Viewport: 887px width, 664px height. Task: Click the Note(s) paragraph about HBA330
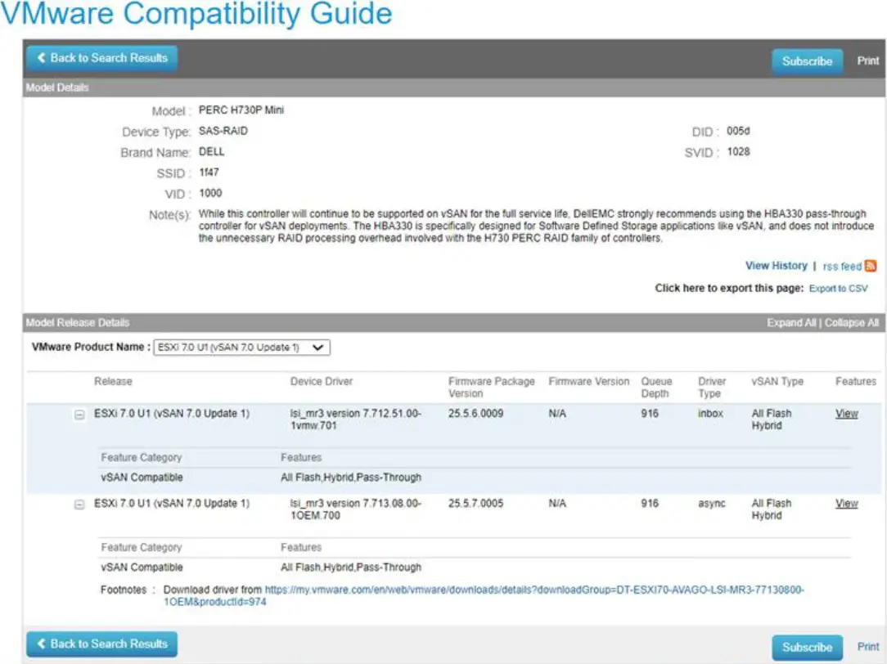pyautogui.click(x=536, y=226)
